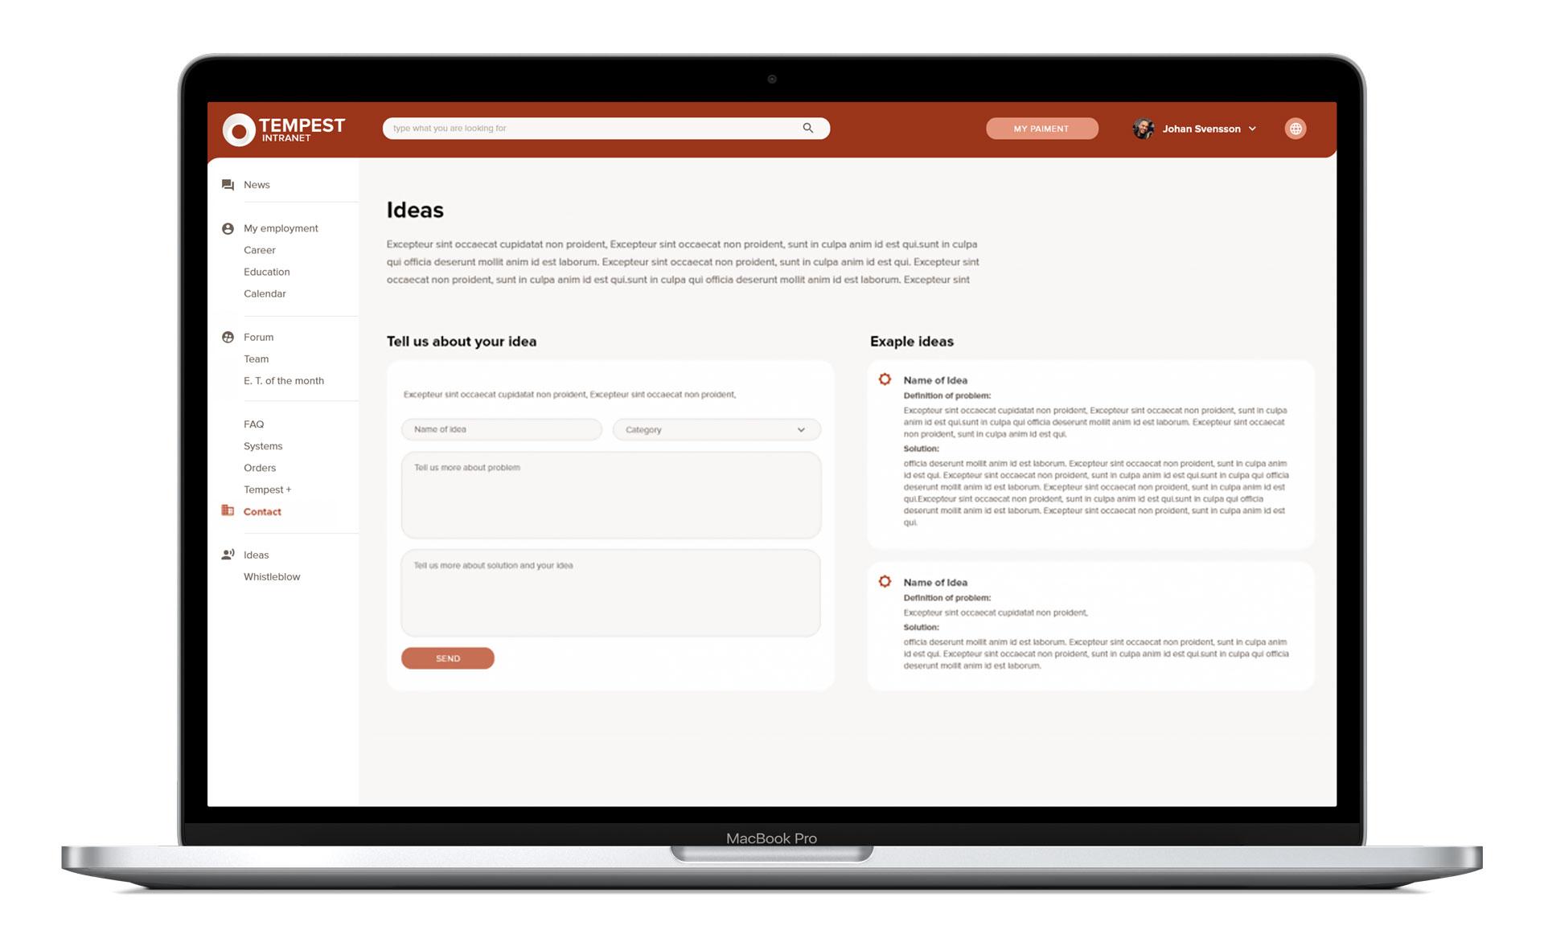Click the My Employment person icon
1544x926 pixels.
pyautogui.click(x=228, y=227)
